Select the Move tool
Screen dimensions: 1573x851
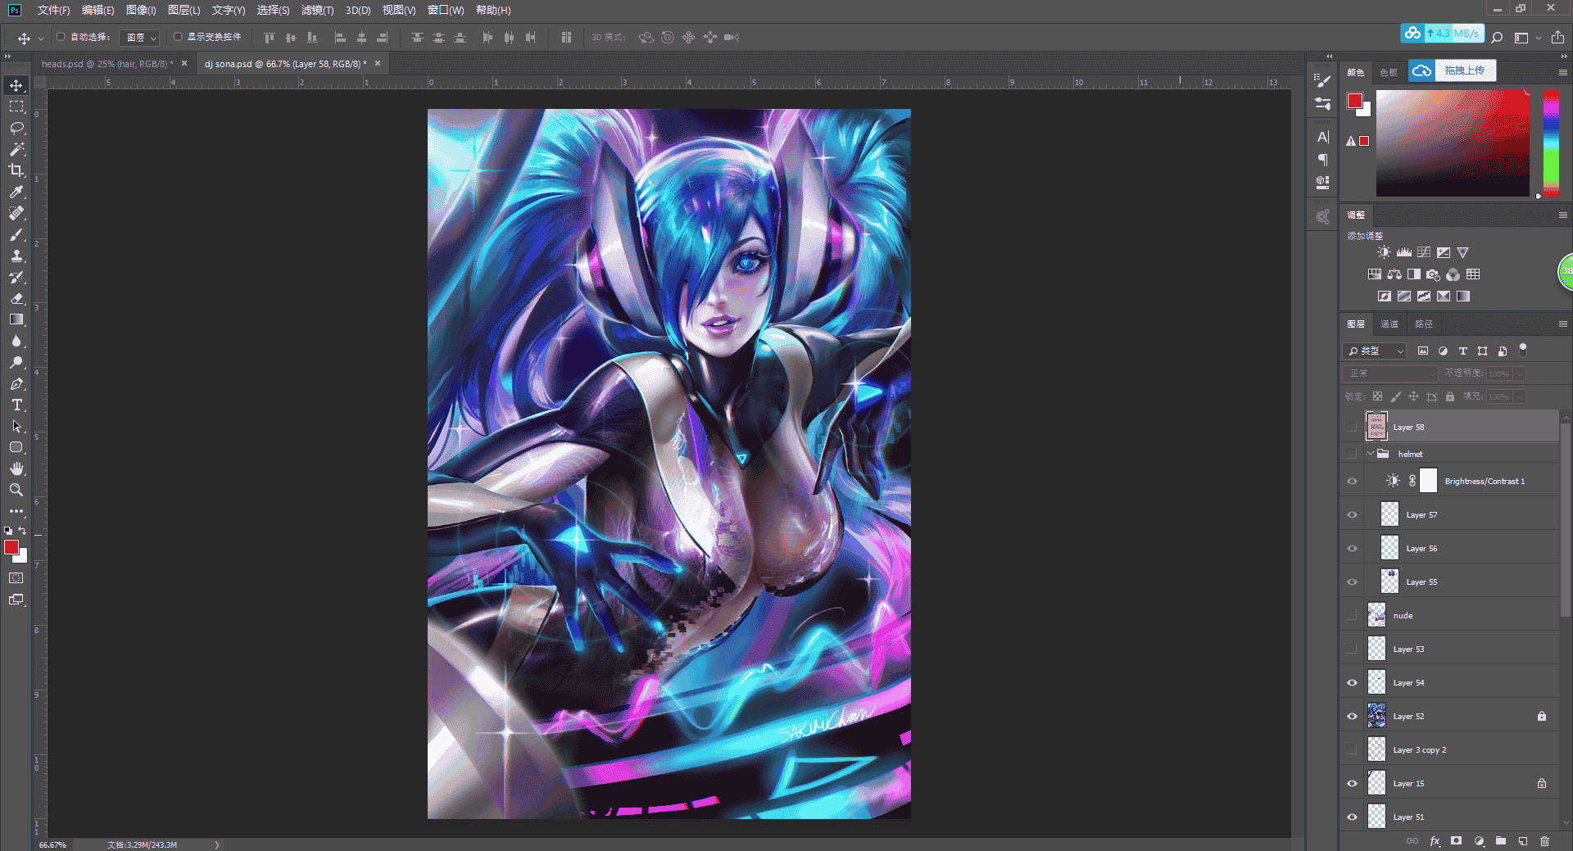[16, 85]
